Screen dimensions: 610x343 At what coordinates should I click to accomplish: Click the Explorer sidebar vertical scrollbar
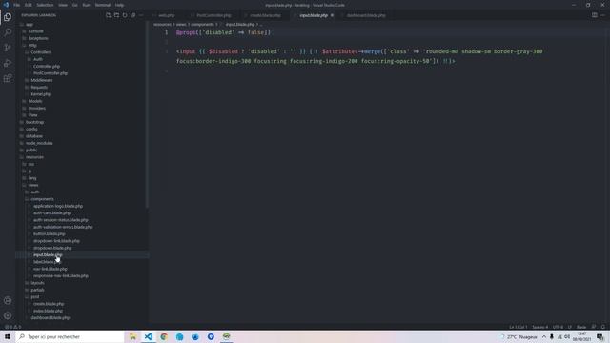click(147, 114)
